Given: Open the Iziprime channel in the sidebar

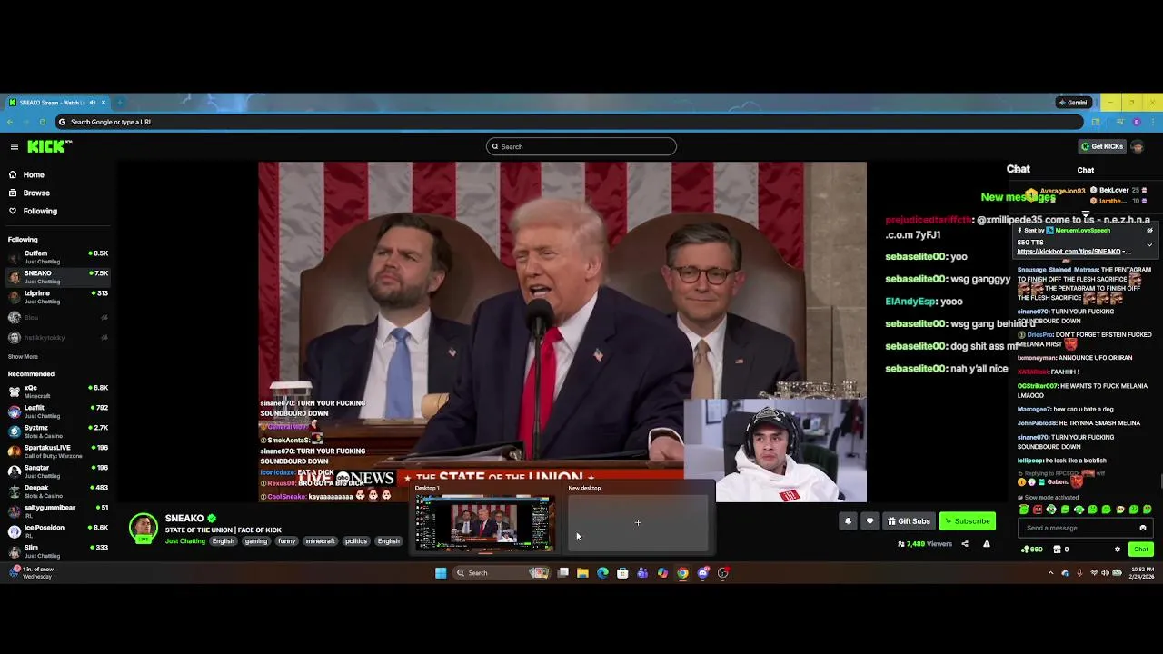Looking at the screenshot, I should (57, 297).
